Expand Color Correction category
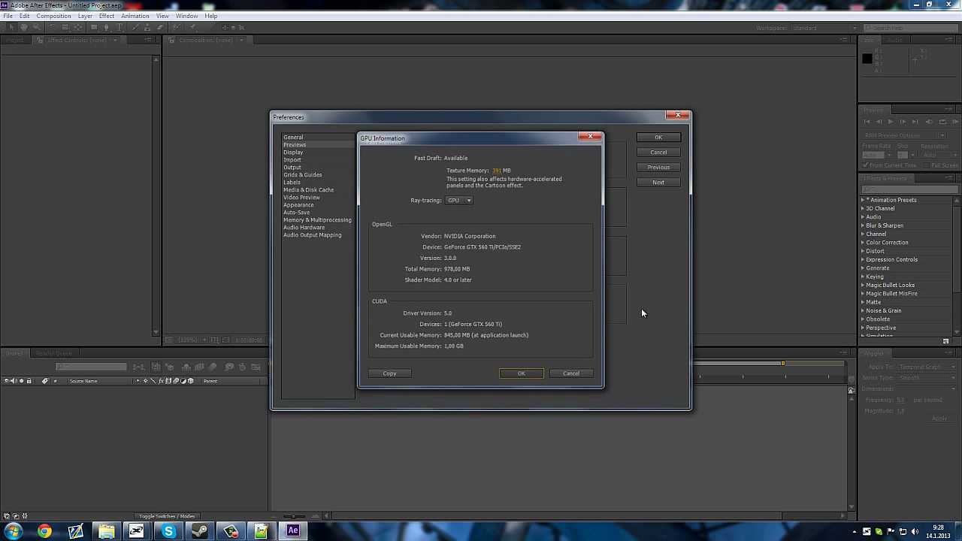This screenshot has width=962, height=541. click(x=863, y=243)
